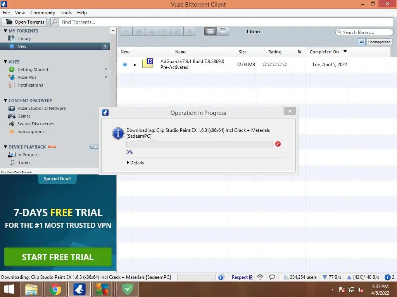The width and height of the screenshot is (397, 297).
Task: Select the New torrents sidebar entry
Action: (55, 46)
